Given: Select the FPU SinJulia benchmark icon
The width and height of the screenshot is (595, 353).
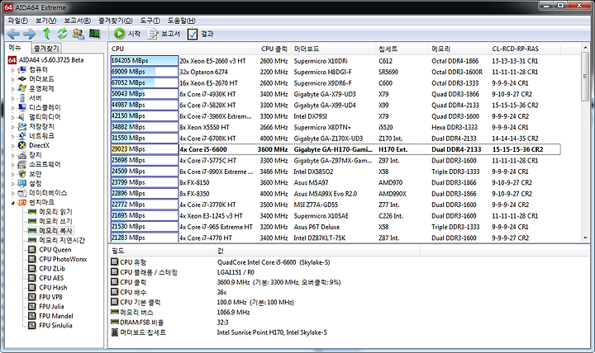Looking at the screenshot, I should [x=32, y=325].
